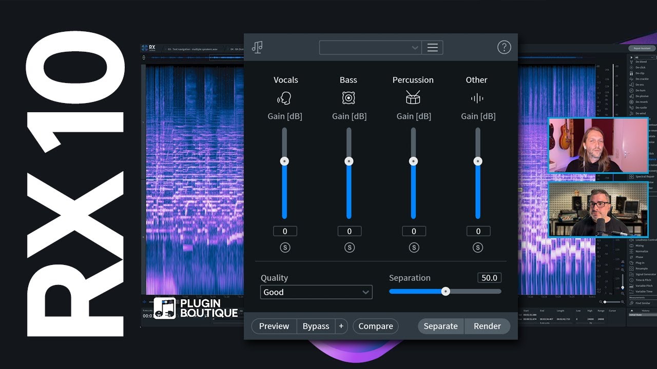Select the De-bleed module icon
657x369 pixels.
pos(631,61)
